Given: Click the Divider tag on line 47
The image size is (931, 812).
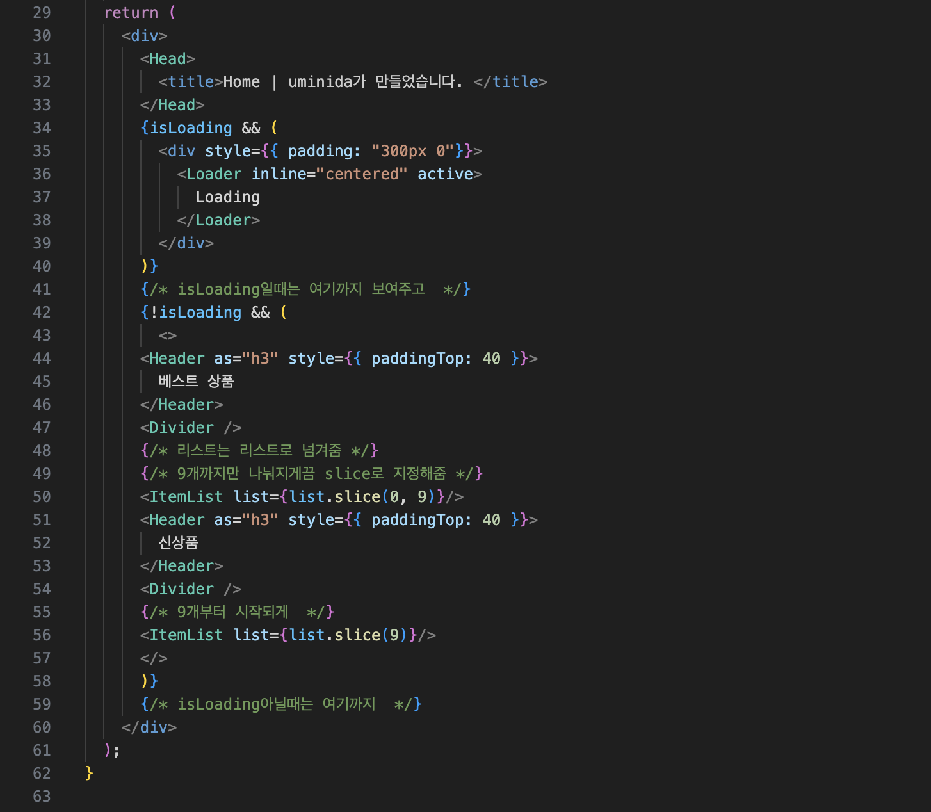Looking at the screenshot, I should 191,428.
